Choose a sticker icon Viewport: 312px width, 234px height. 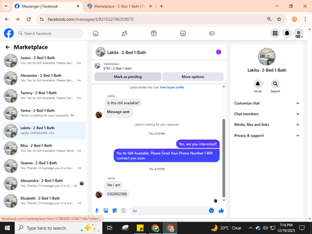click(x=115, y=211)
